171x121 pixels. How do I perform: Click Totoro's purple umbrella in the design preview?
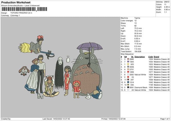click(x=90, y=47)
